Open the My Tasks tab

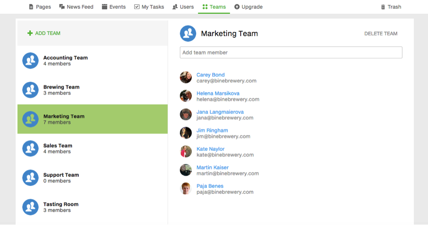pos(149,7)
